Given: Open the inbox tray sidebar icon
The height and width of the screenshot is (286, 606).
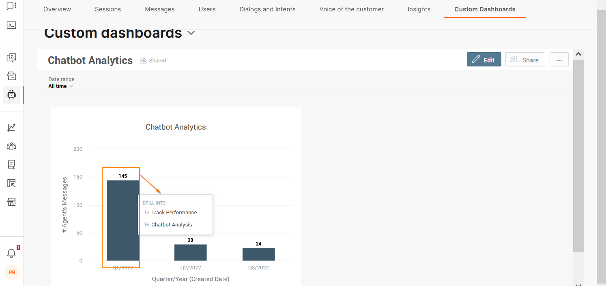Looking at the screenshot, I should [11, 76].
